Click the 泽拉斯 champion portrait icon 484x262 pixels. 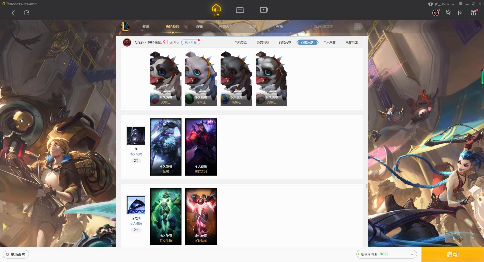[136, 205]
